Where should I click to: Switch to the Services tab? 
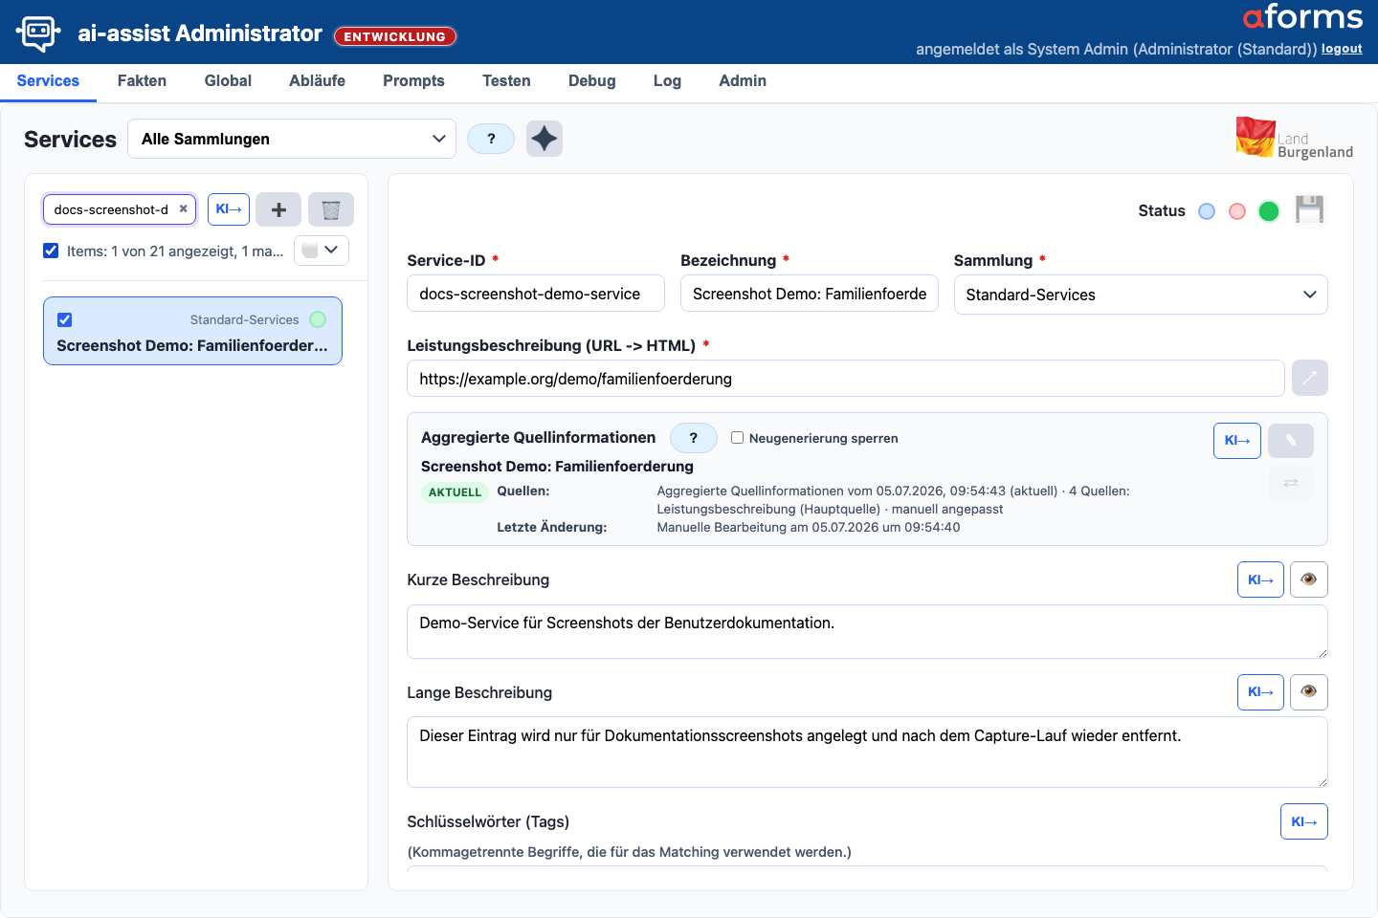coord(48,81)
